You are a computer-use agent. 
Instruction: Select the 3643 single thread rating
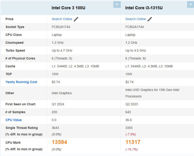(56, 128)
